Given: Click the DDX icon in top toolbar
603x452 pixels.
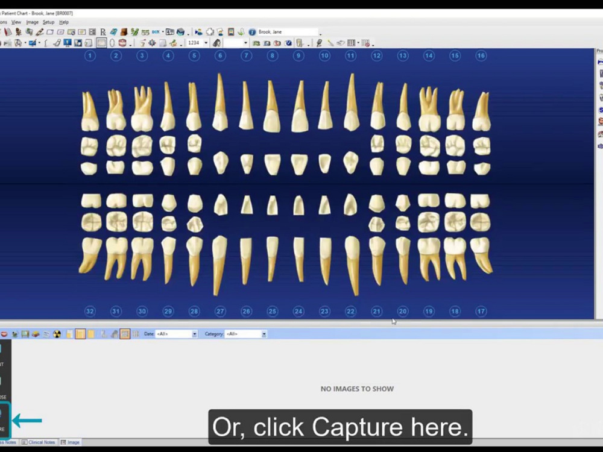Looking at the screenshot, I should [x=156, y=32].
